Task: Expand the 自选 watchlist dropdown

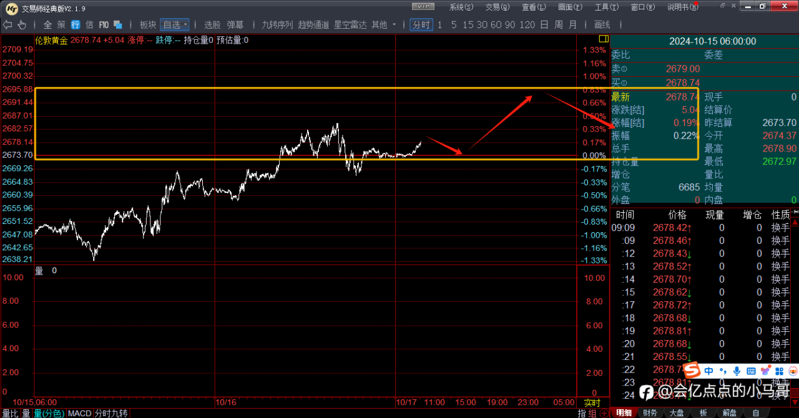Action: tap(175, 25)
